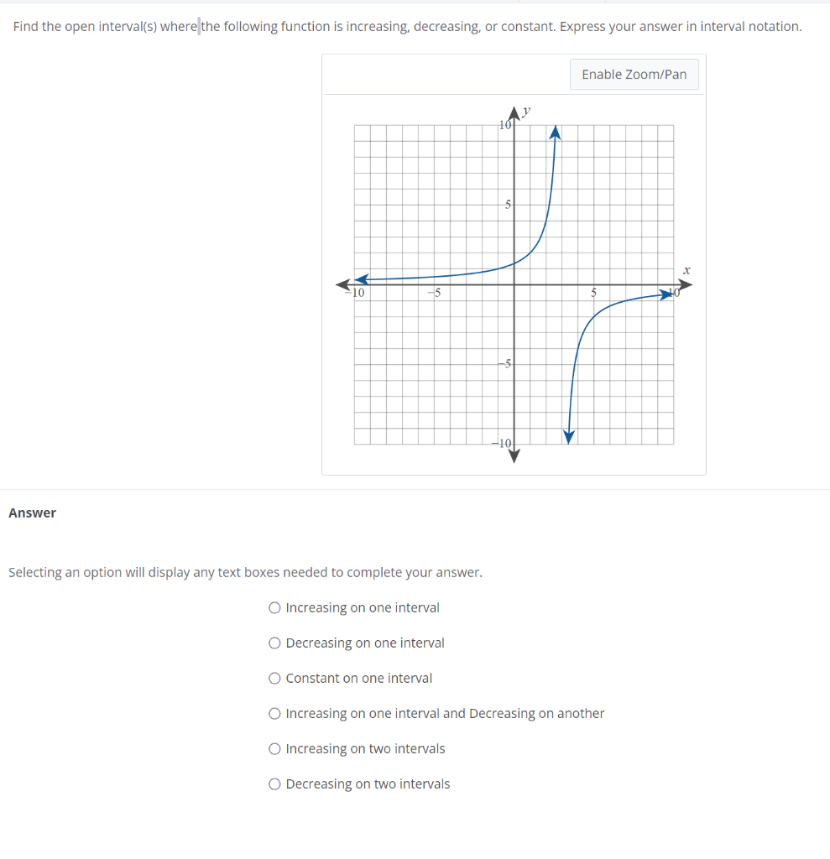Viewport: 830px width, 859px height.
Task: Select the "Increasing on two intervals" option
Action: point(274,748)
